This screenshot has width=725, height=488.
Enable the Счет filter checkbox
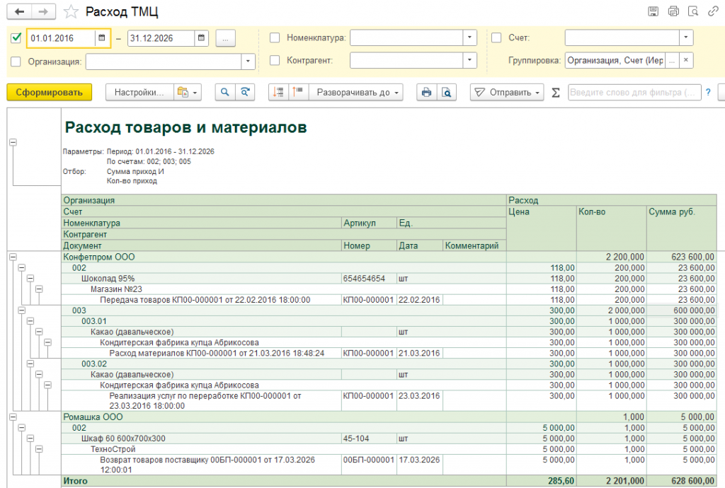click(x=496, y=38)
